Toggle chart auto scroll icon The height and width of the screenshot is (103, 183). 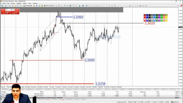(73, 6)
